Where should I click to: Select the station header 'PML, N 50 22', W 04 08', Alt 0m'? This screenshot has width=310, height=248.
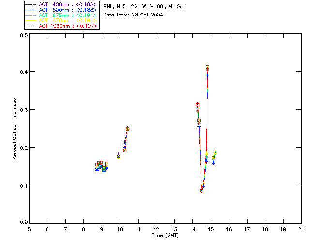[x=144, y=6]
